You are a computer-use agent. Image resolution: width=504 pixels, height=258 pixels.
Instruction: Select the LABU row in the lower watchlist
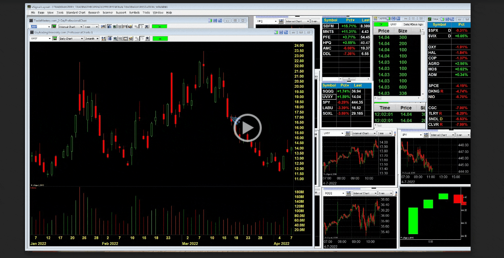point(346,108)
